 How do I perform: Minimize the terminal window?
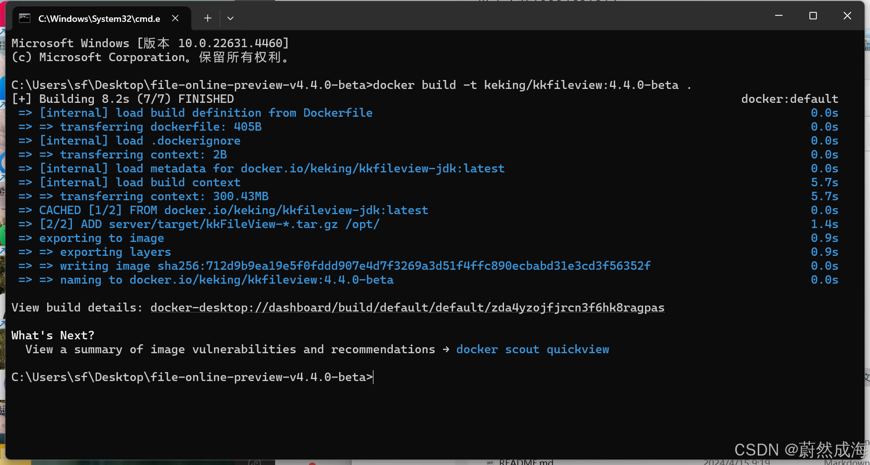(779, 16)
